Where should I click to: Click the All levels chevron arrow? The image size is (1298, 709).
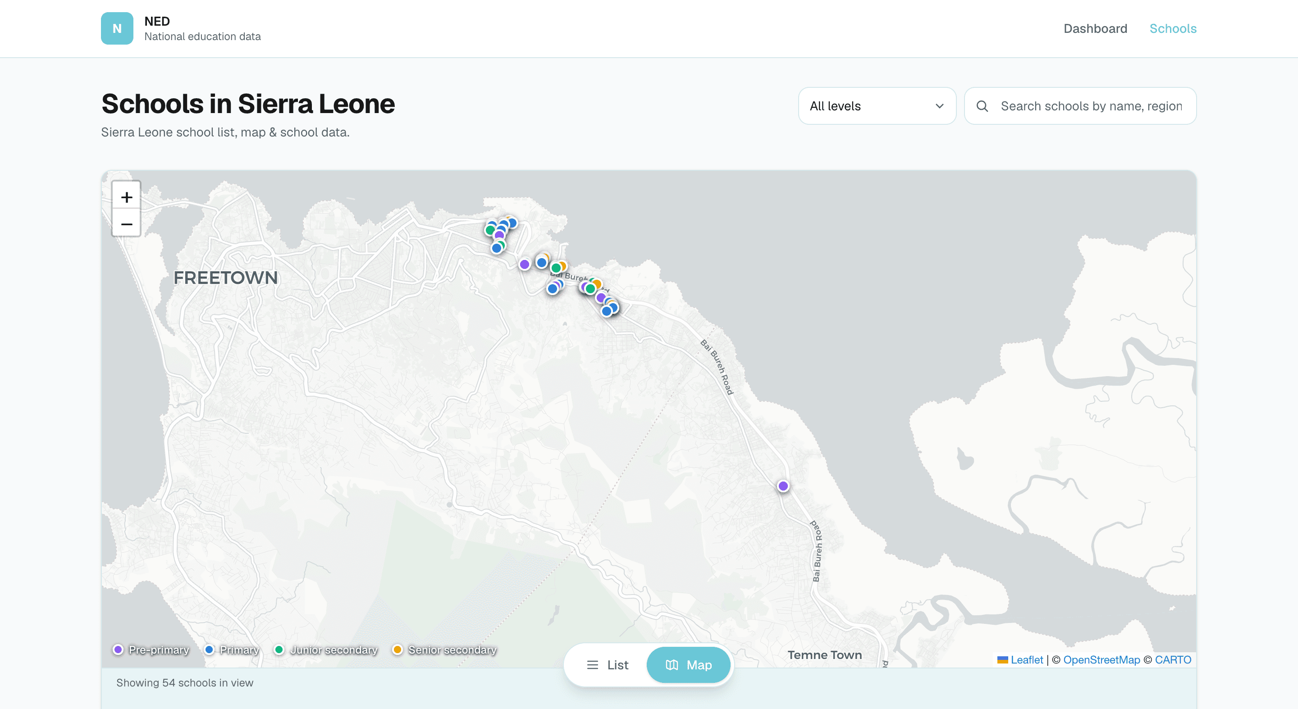[x=939, y=106]
